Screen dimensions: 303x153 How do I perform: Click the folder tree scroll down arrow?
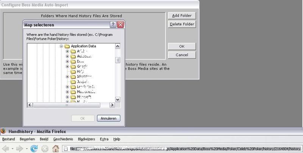[x=118, y=100]
